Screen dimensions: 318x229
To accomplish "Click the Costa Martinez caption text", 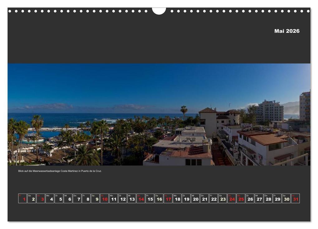I will coord(61,171).
